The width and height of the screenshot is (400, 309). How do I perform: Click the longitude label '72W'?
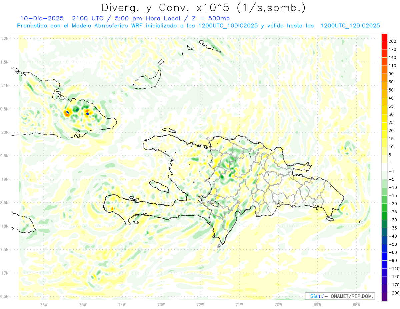(200, 304)
